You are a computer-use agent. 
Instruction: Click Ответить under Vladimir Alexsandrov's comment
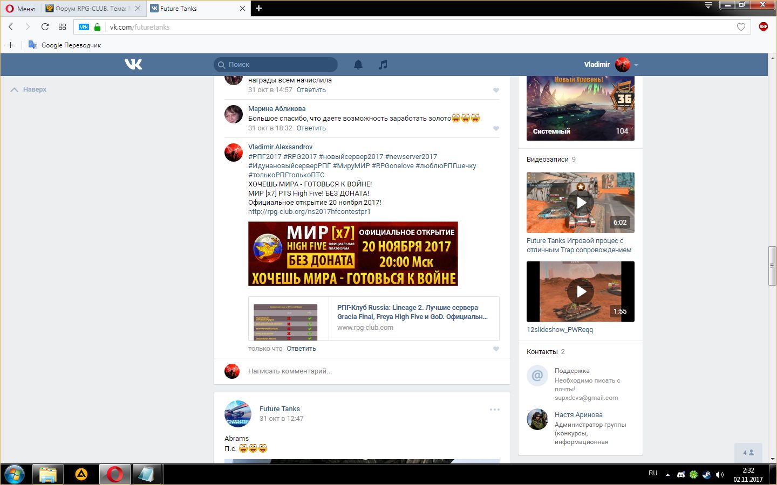coord(301,349)
